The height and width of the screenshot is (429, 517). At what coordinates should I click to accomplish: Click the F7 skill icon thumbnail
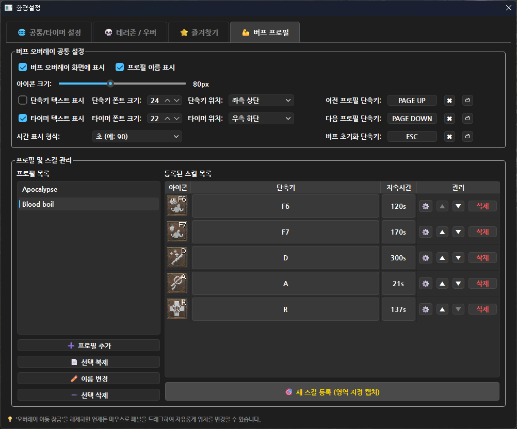click(177, 232)
